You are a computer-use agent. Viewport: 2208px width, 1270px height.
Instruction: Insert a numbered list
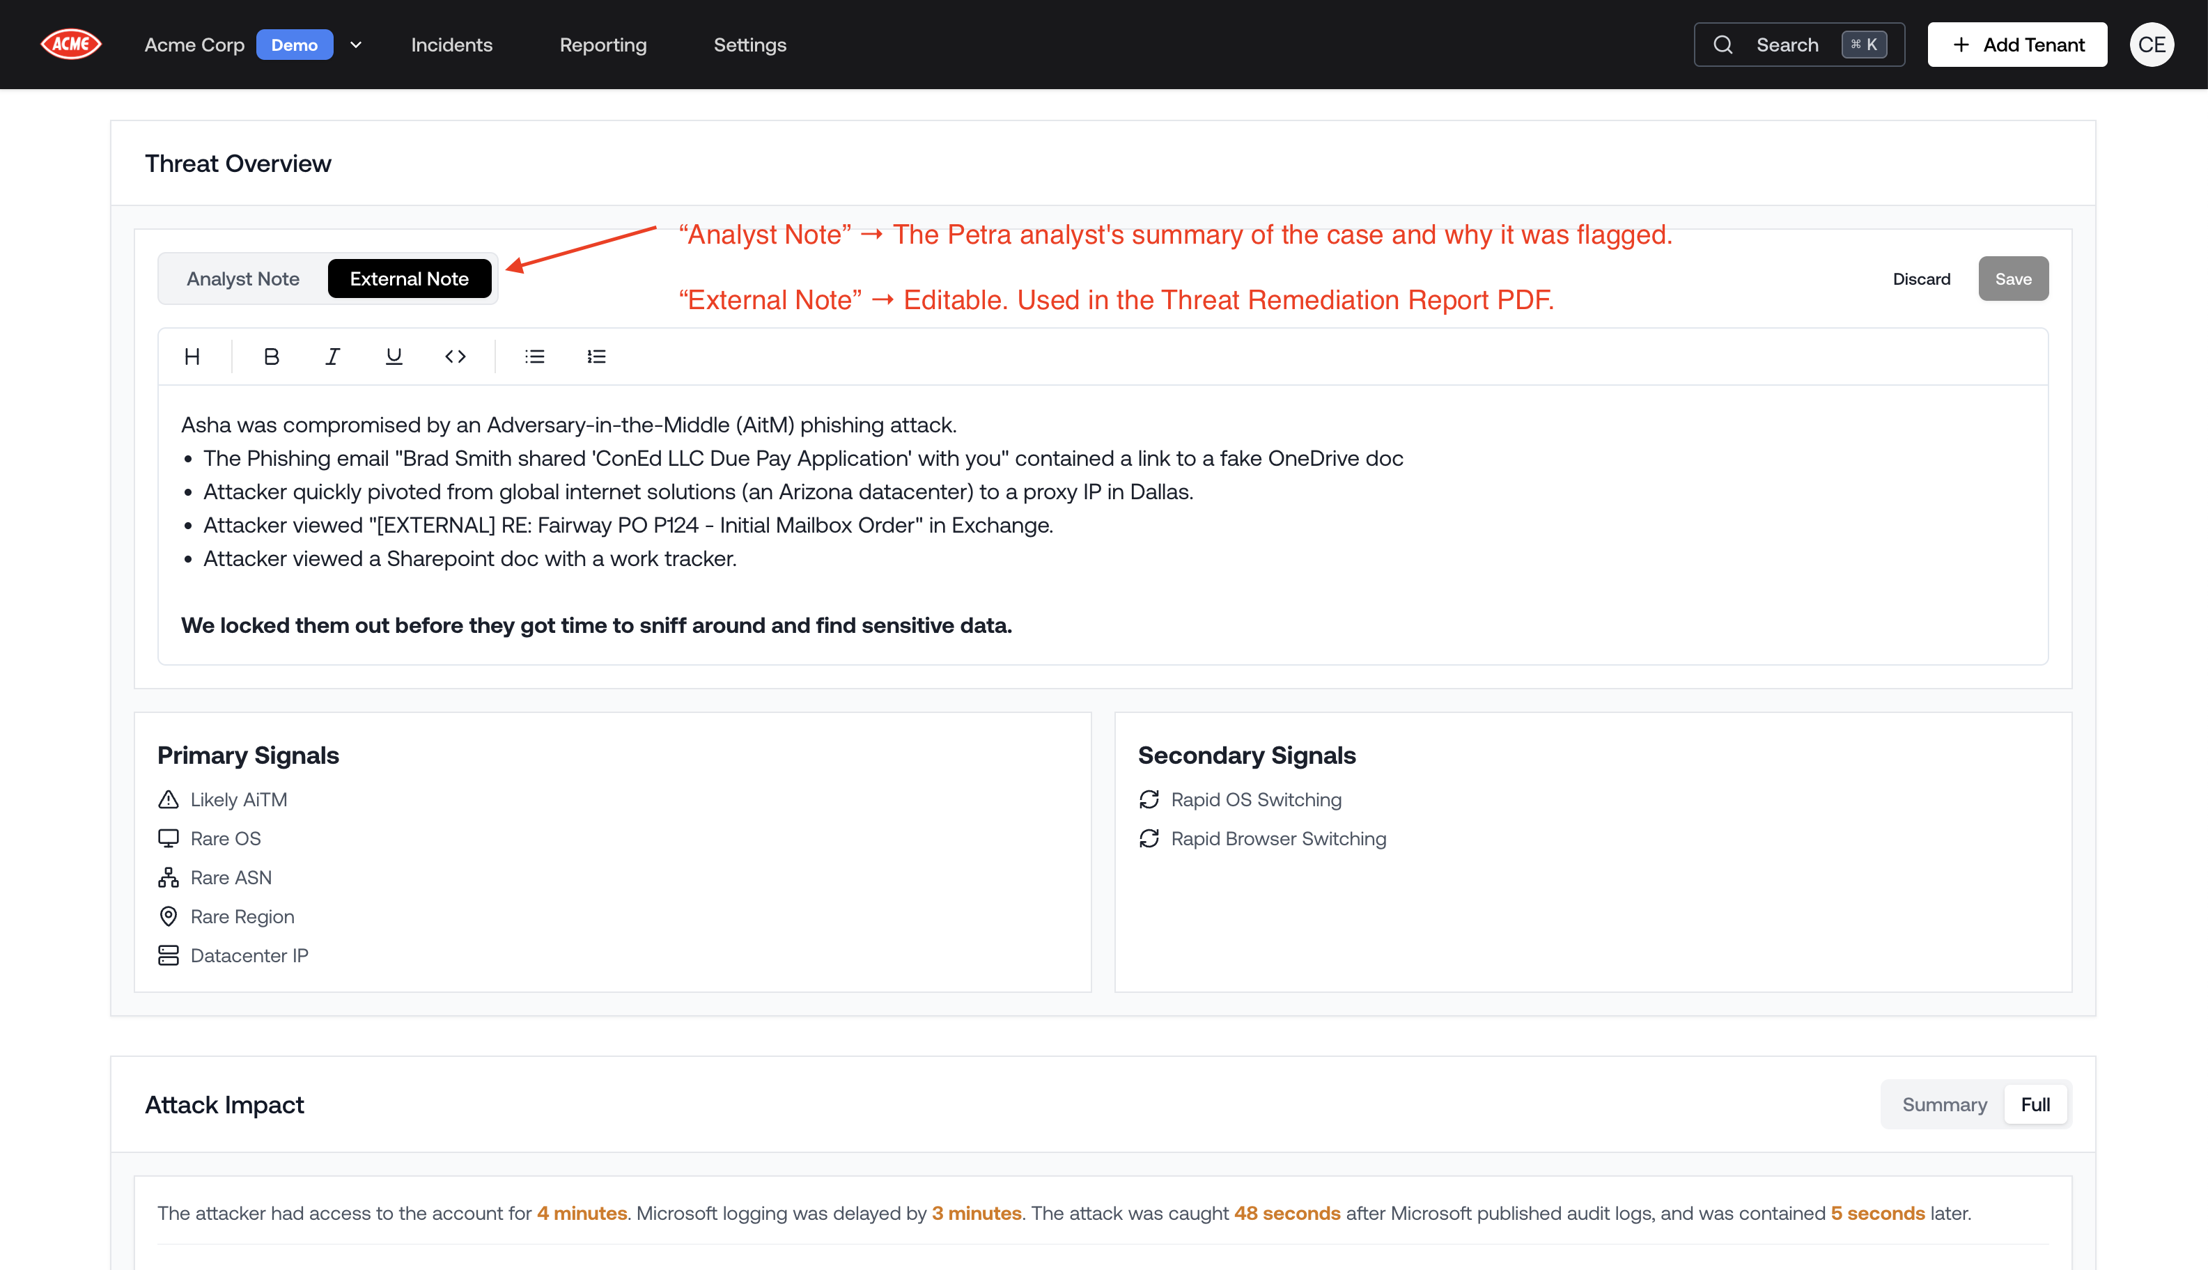(597, 356)
